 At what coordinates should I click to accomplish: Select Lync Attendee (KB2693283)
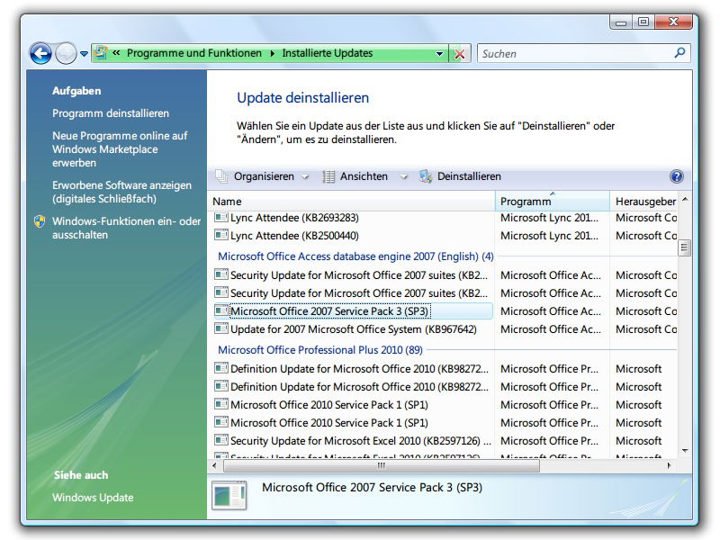[x=294, y=218]
